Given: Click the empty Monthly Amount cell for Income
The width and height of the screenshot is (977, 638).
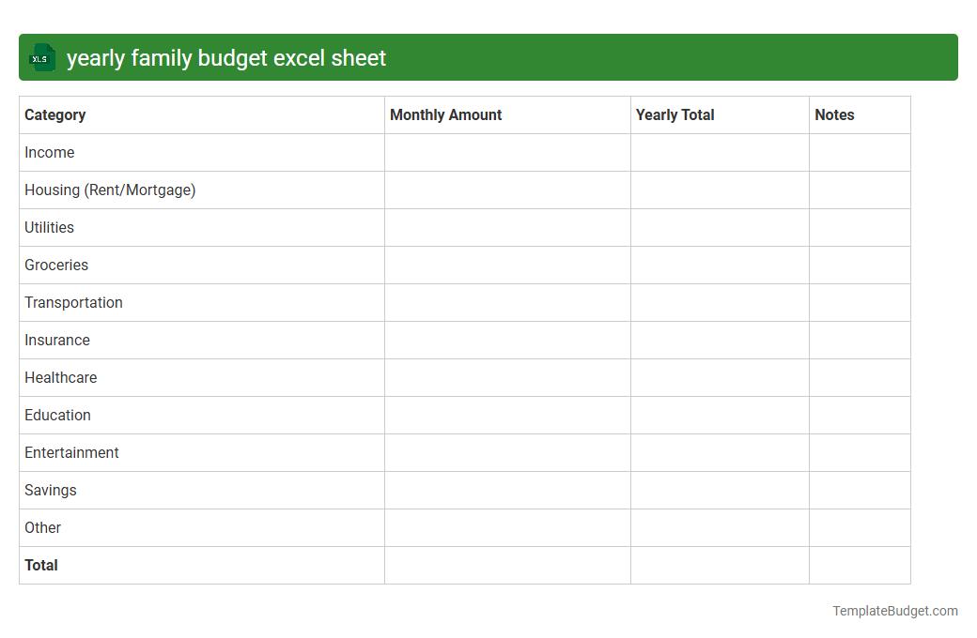Looking at the screenshot, I should 507,152.
